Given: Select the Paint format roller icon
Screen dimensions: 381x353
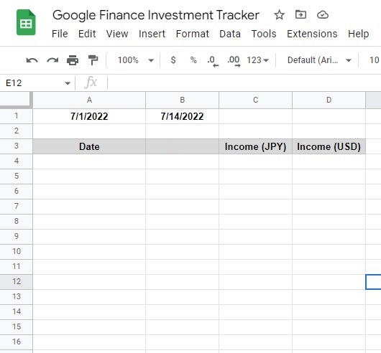Looking at the screenshot, I should coord(93,60).
